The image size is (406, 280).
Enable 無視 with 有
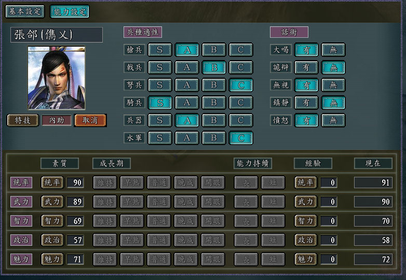coord(306,85)
